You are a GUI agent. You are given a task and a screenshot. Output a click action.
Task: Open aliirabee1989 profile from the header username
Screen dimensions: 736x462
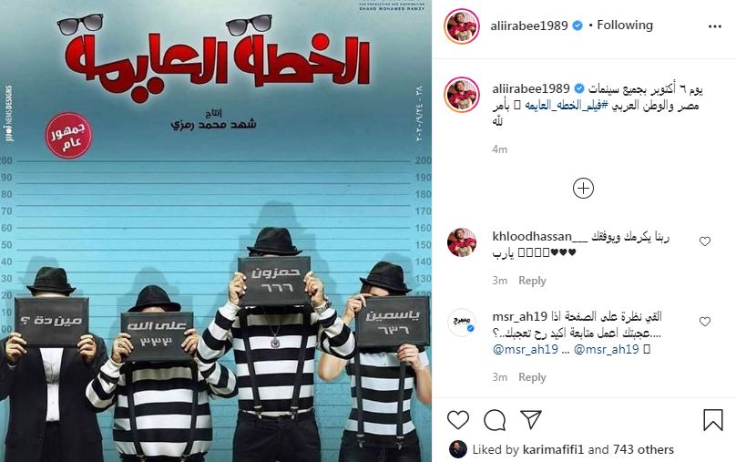click(x=529, y=26)
